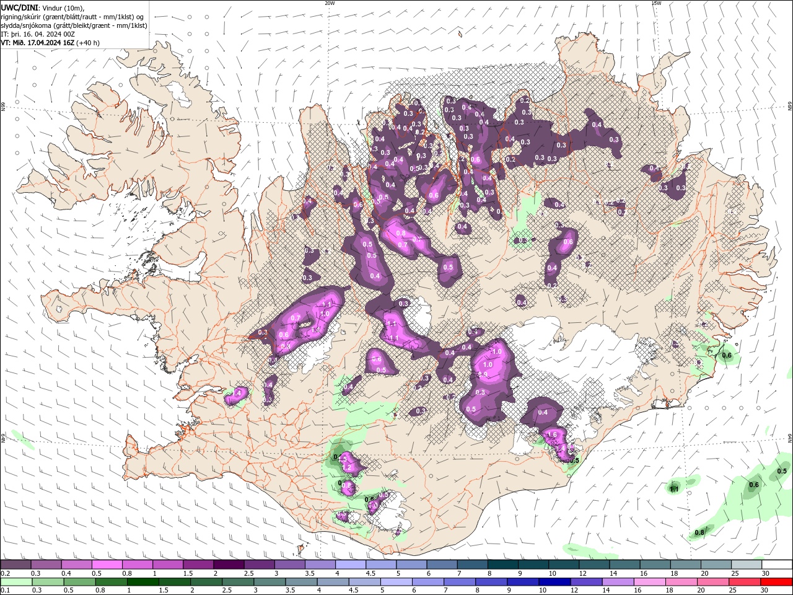
Task: Click the 'slydda/snjókoma (grátt/bleikt/grænt' description line
Action: [x=74, y=25]
